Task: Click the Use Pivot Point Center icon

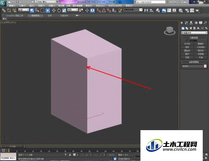Action: [81, 10]
